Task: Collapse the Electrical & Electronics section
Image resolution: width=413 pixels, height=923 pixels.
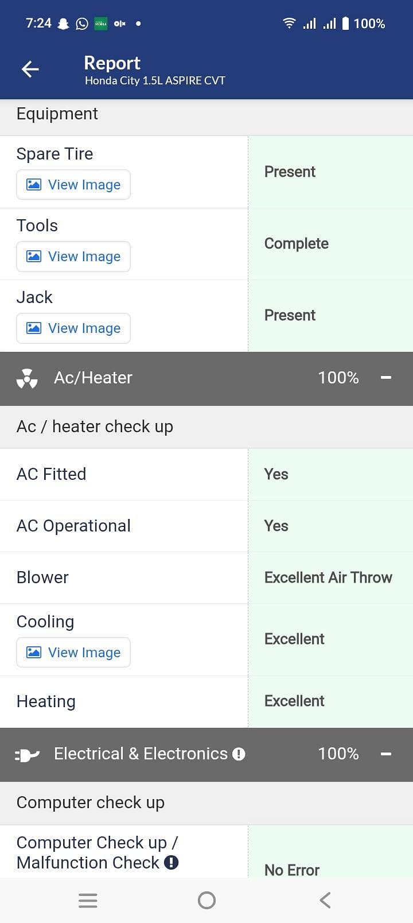Action: click(x=386, y=754)
